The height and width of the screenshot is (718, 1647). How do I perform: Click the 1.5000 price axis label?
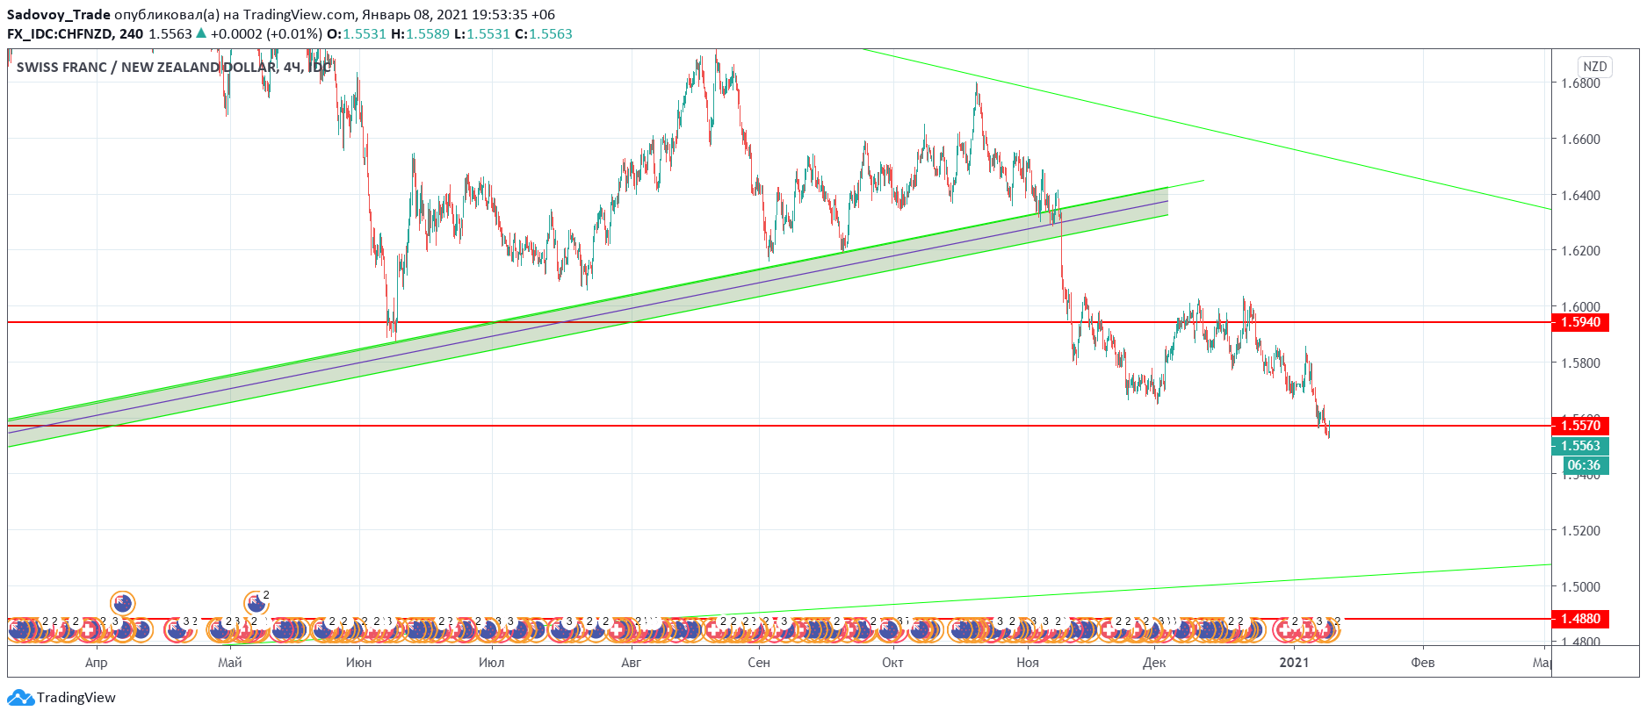click(x=1580, y=586)
